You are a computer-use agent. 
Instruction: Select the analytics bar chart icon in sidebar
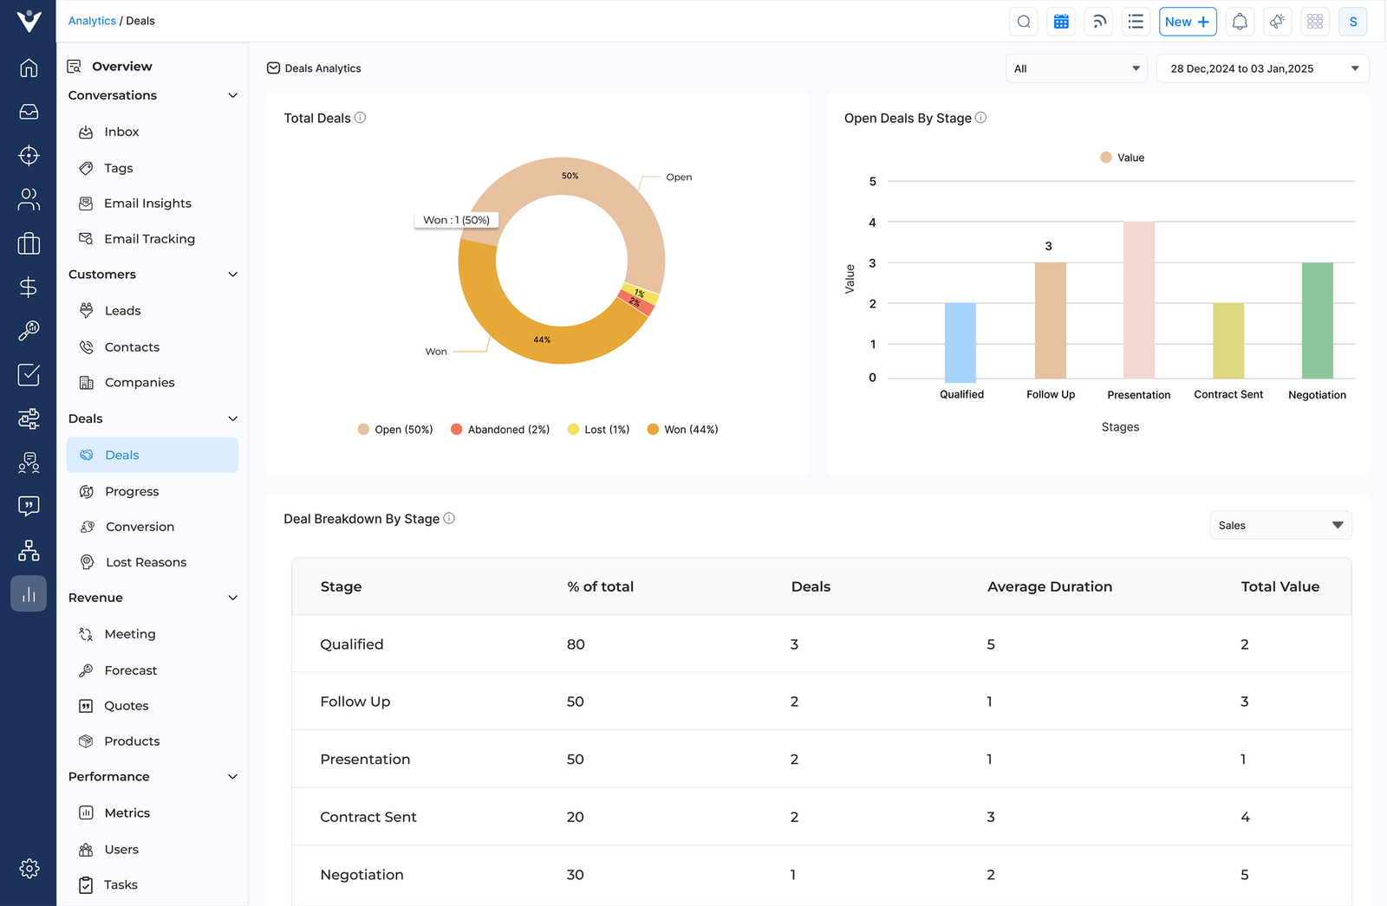click(x=29, y=593)
